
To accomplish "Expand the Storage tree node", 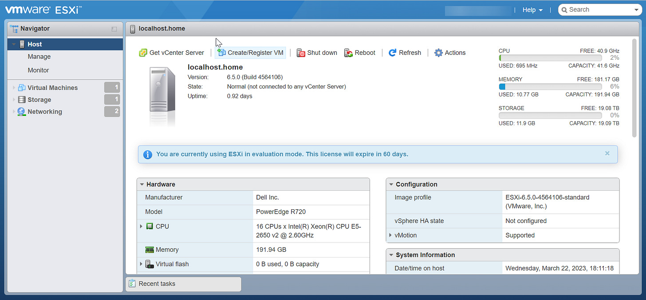I will pos(14,100).
